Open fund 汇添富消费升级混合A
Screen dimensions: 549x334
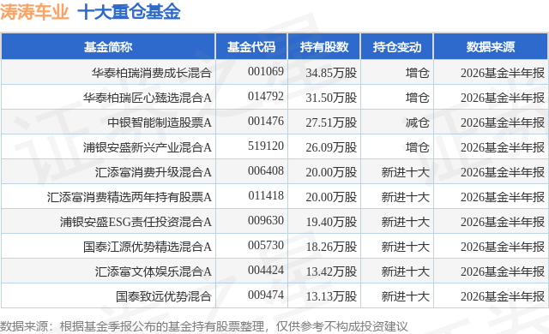pos(154,172)
